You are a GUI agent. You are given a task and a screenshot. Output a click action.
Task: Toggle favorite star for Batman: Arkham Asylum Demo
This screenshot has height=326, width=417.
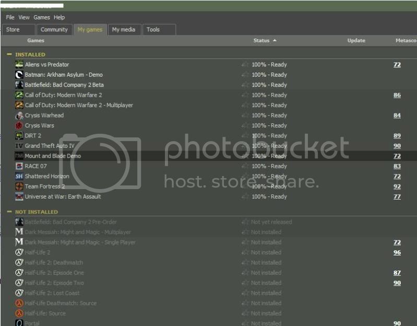(x=245, y=75)
